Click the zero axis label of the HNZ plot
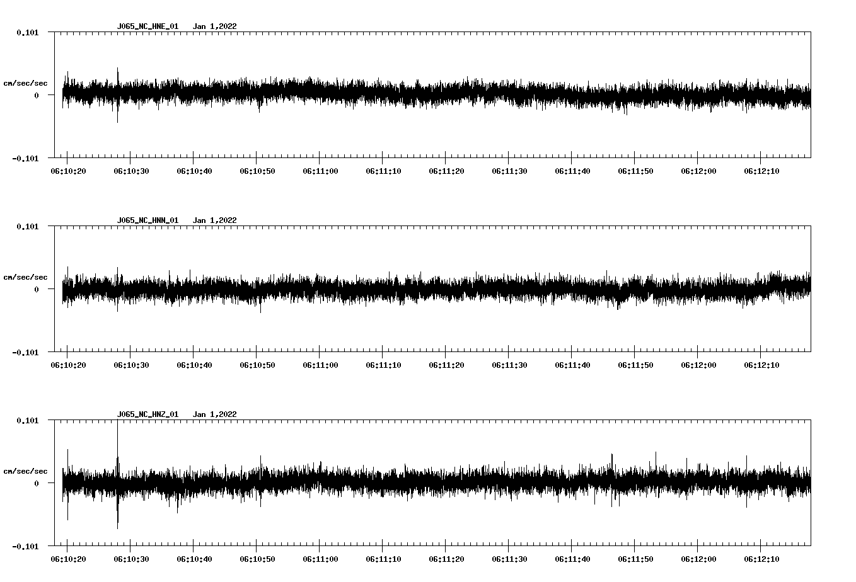Screen dimensions: 856x582 [x=36, y=483]
